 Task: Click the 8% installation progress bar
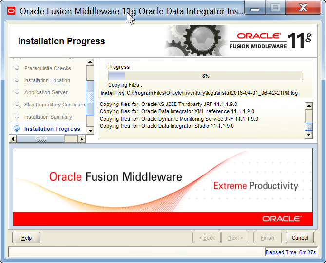point(206,76)
